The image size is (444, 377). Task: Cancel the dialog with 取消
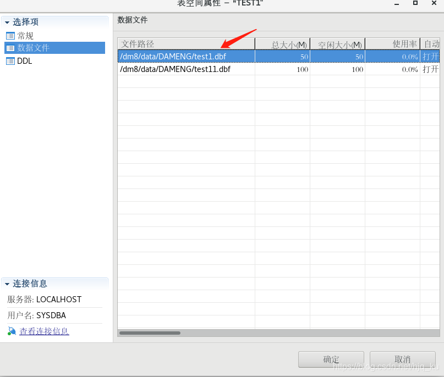(402, 359)
